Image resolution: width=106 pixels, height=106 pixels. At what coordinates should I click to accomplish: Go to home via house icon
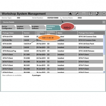pos(70,14)
